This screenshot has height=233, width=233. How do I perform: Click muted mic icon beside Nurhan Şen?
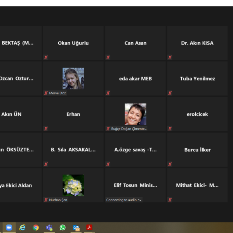46,200
